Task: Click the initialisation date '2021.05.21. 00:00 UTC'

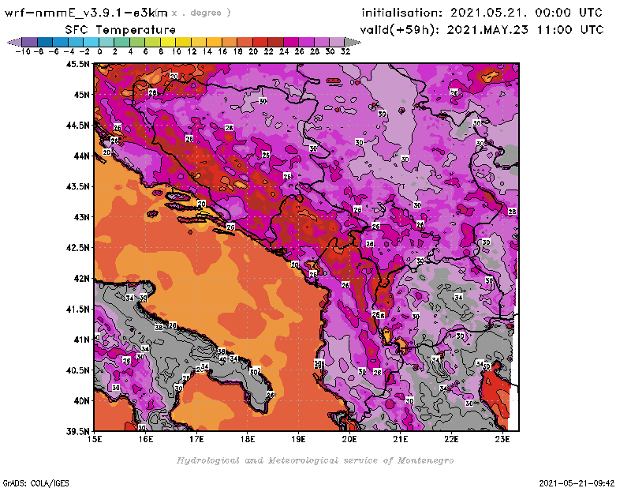Action: click(526, 13)
